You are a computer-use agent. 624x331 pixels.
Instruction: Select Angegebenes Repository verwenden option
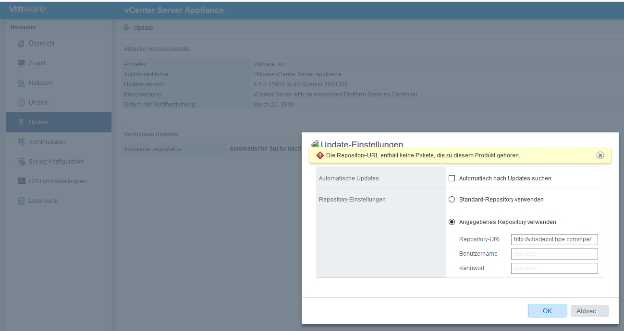(452, 222)
